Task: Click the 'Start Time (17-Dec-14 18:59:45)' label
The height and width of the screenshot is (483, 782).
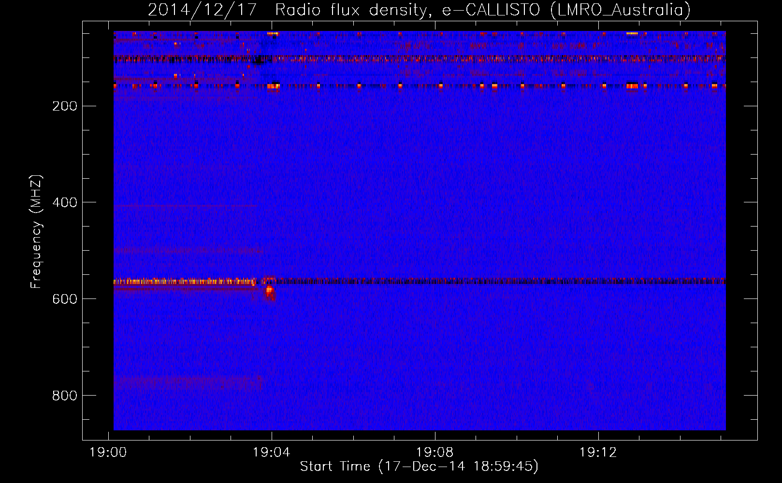Action: tap(419, 467)
